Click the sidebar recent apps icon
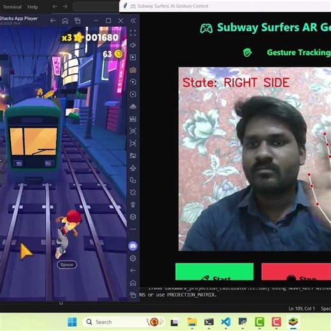The width and height of the screenshot is (331, 331). (133, 295)
